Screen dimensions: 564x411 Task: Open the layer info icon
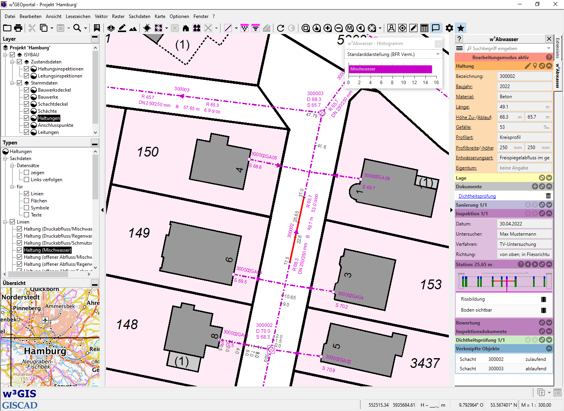tap(111, 28)
